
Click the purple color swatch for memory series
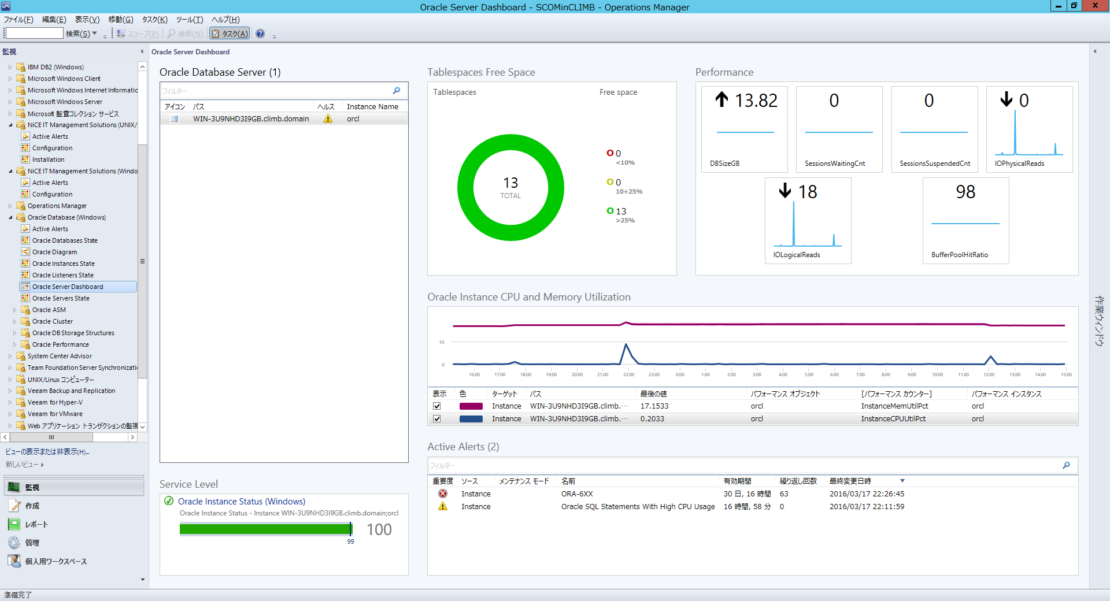coord(471,406)
